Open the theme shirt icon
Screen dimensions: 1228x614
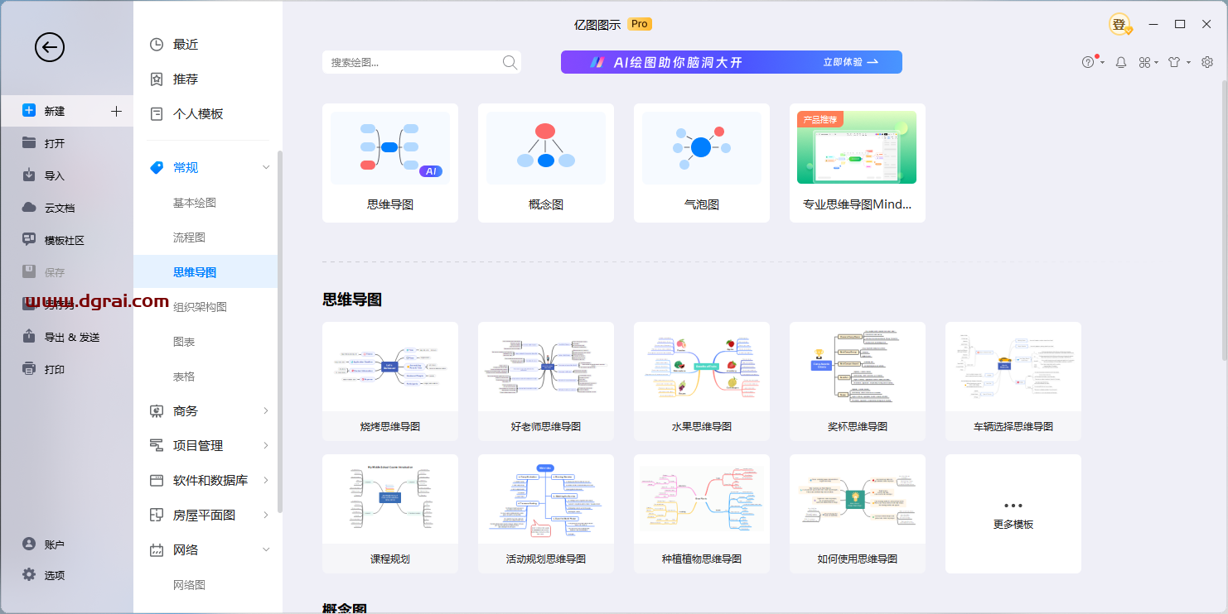coord(1174,62)
